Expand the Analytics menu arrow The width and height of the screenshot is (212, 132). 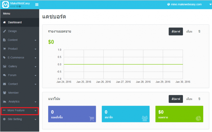(x=36, y=102)
